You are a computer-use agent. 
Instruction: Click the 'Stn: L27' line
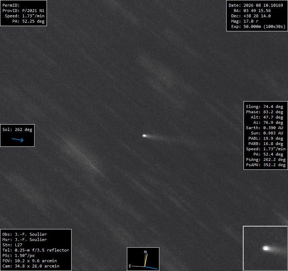pyautogui.click(x=12, y=245)
